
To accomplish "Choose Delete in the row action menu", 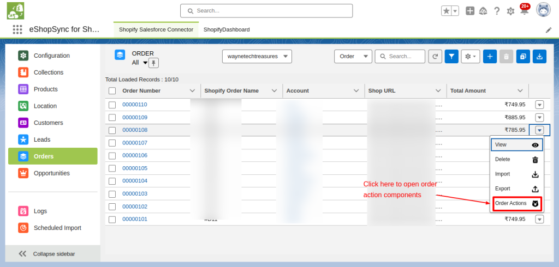I will (x=517, y=160).
